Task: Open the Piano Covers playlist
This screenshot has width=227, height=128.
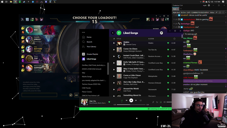Action: click(87, 92)
